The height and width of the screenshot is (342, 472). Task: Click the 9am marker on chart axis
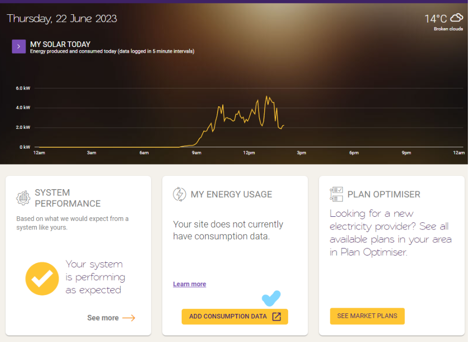[197, 153]
